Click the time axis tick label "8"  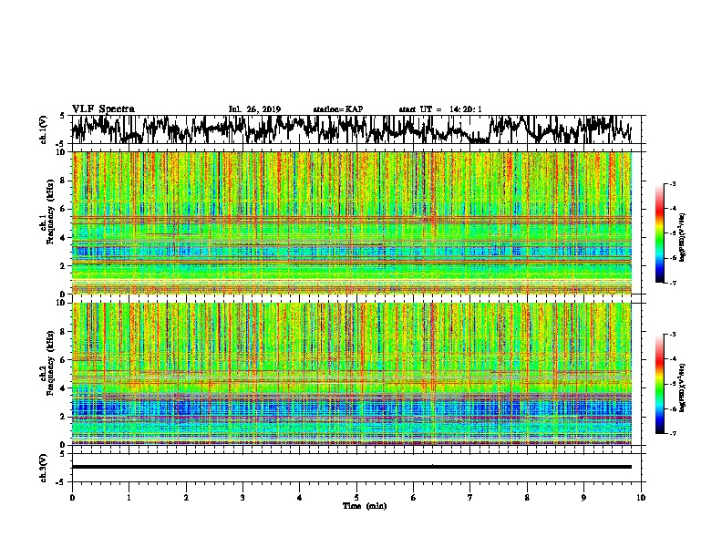click(527, 497)
